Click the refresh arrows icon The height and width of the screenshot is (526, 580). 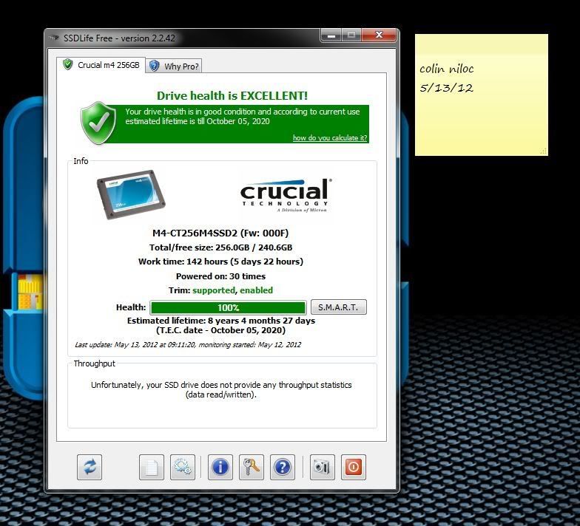point(90,467)
